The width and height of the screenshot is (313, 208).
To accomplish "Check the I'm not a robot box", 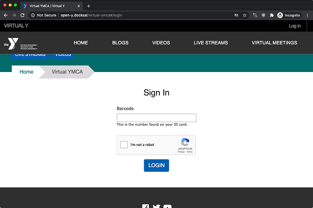I will 124,145.
